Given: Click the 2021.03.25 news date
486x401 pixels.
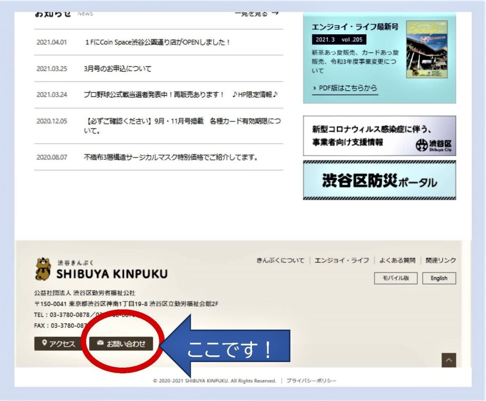Looking at the screenshot, I should pyautogui.click(x=52, y=68).
